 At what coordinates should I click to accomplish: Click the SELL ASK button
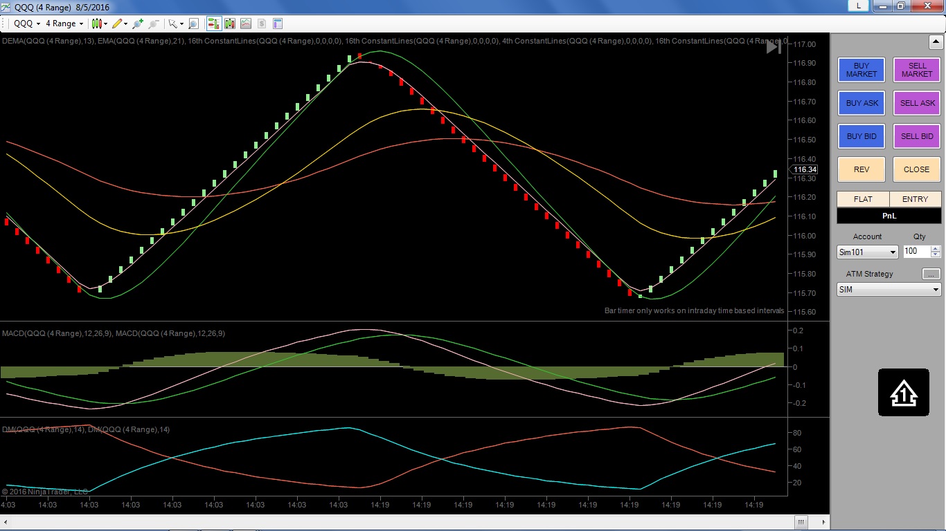pos(917,103)
